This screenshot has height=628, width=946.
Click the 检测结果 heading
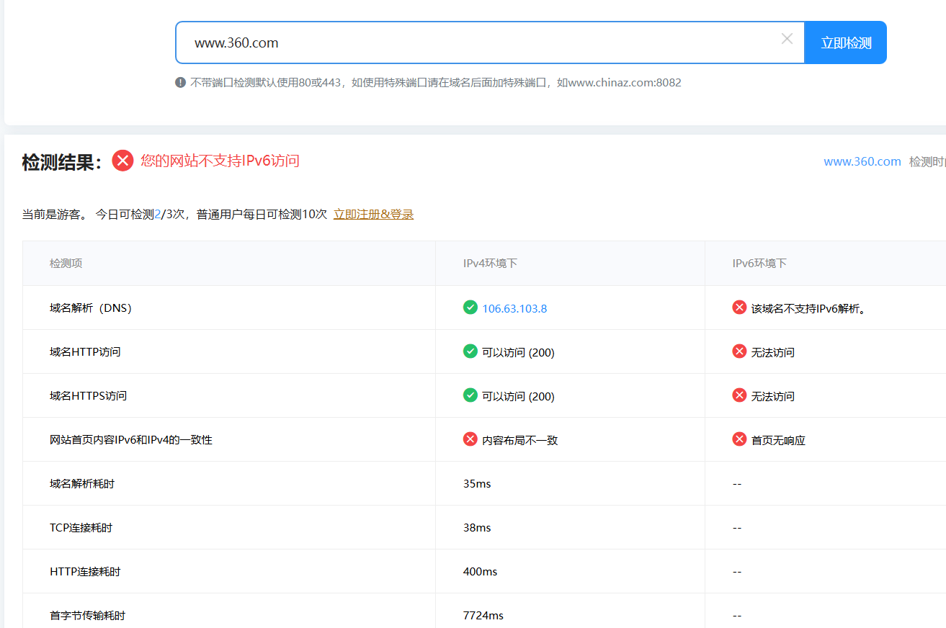pos(63,162)
